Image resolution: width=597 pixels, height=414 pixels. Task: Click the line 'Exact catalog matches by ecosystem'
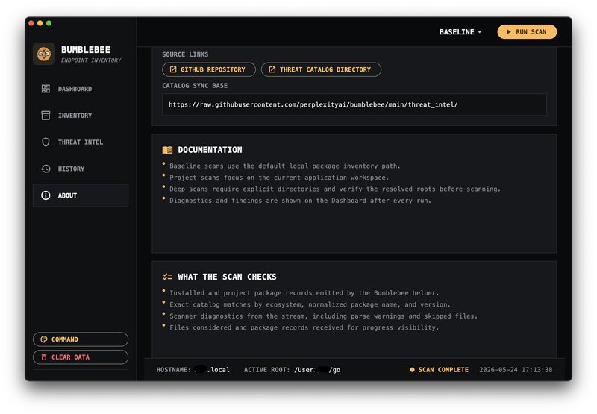click(310, 304)
